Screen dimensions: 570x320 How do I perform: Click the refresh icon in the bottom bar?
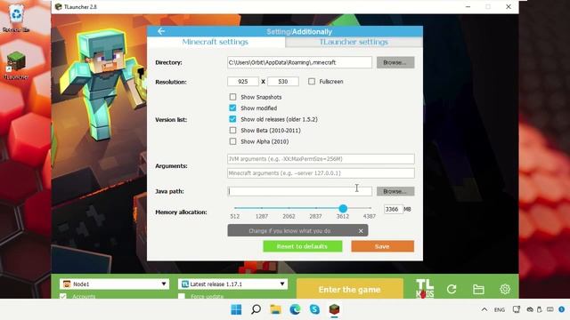452,289
